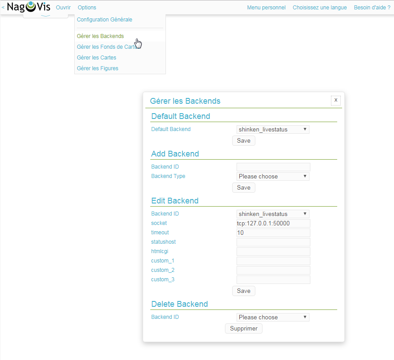Select Configuration Générale menu entry

[105, 20]
